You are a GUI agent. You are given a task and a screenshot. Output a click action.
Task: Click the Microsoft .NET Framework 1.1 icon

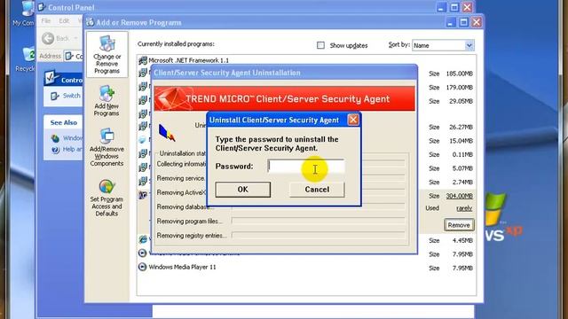[143, 60]
